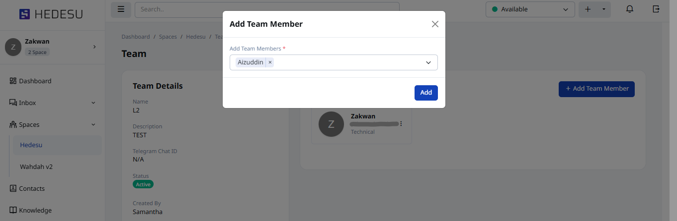Open the Wahdah v2 space
The image size is (677, 221).
point(36,166)
